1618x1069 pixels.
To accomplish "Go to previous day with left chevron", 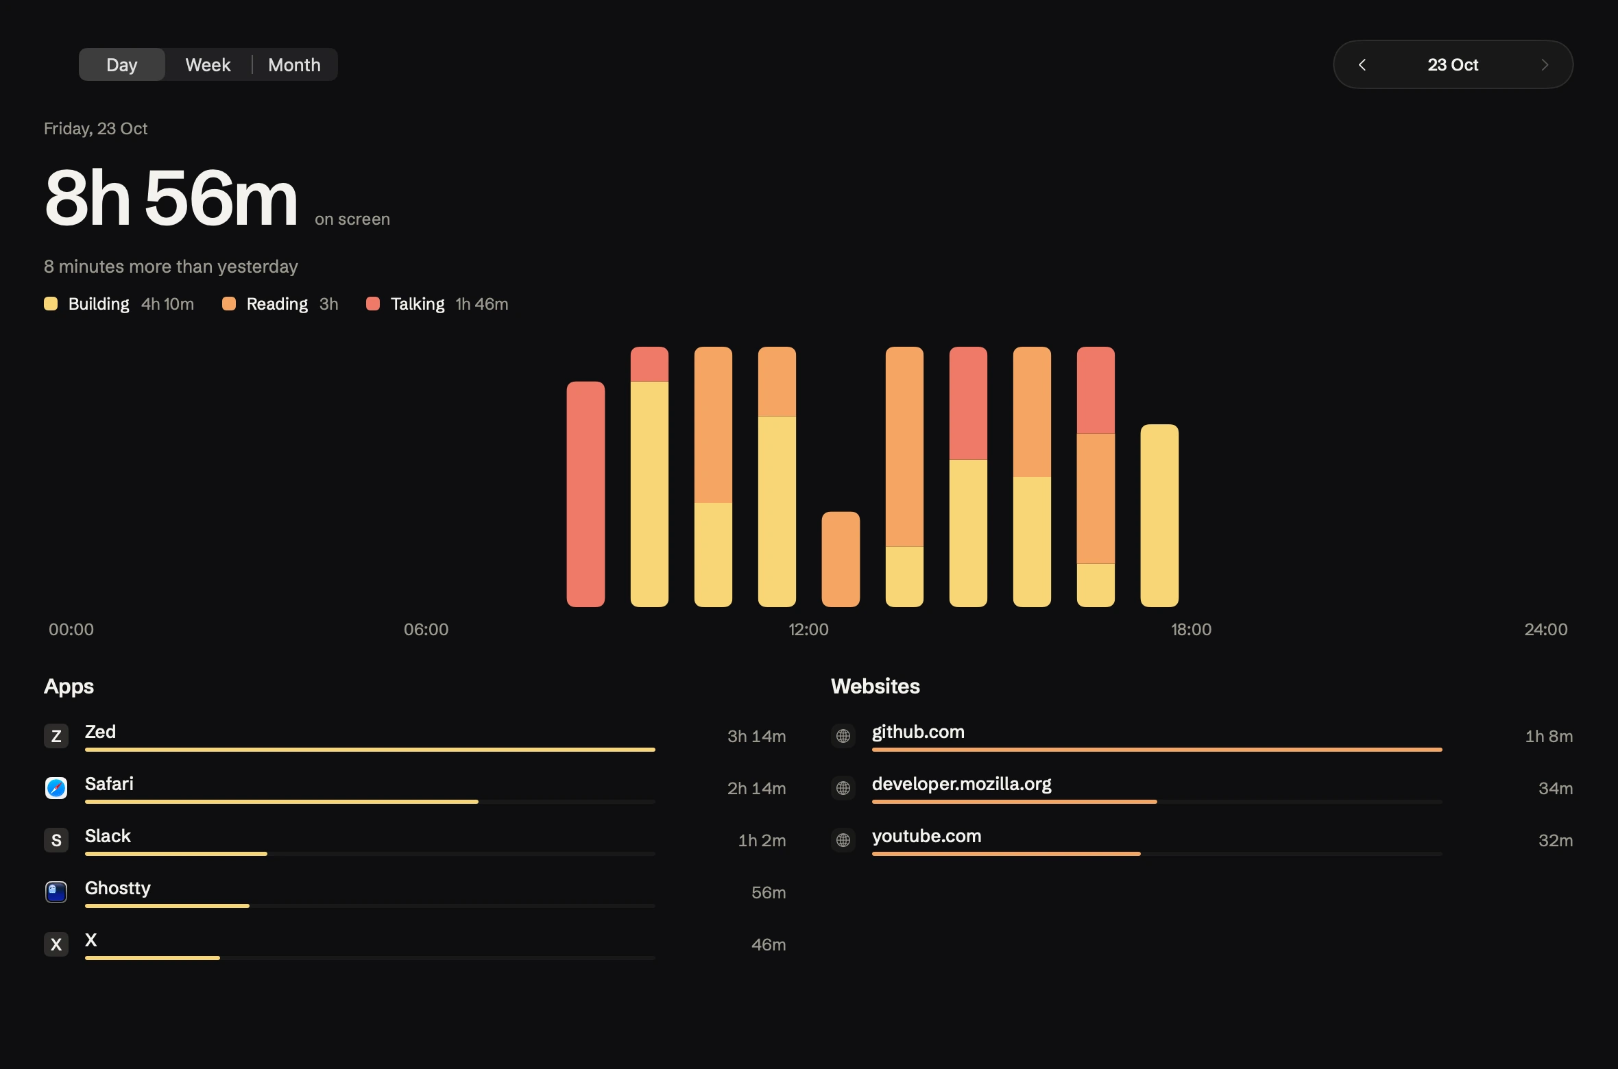I will (1362, 64).
